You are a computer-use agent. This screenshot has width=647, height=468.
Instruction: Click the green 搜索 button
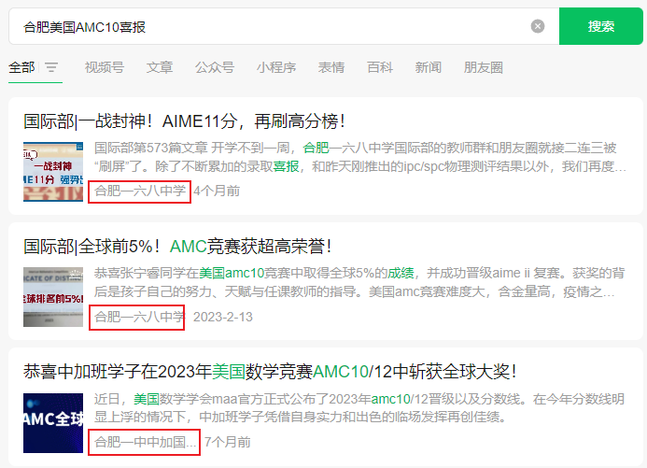pyautogui.click(x=601, y=26)
